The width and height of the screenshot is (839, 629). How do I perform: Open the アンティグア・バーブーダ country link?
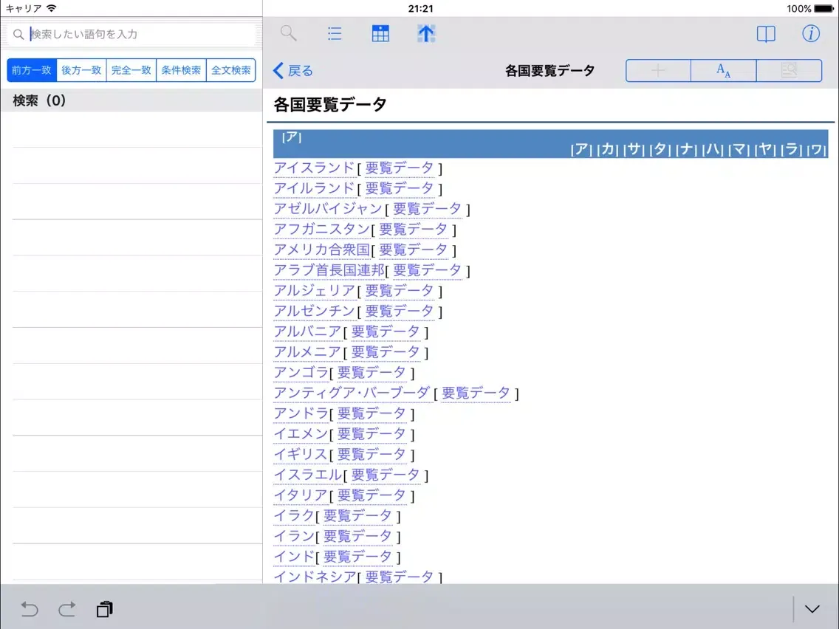tap(352, 393)
